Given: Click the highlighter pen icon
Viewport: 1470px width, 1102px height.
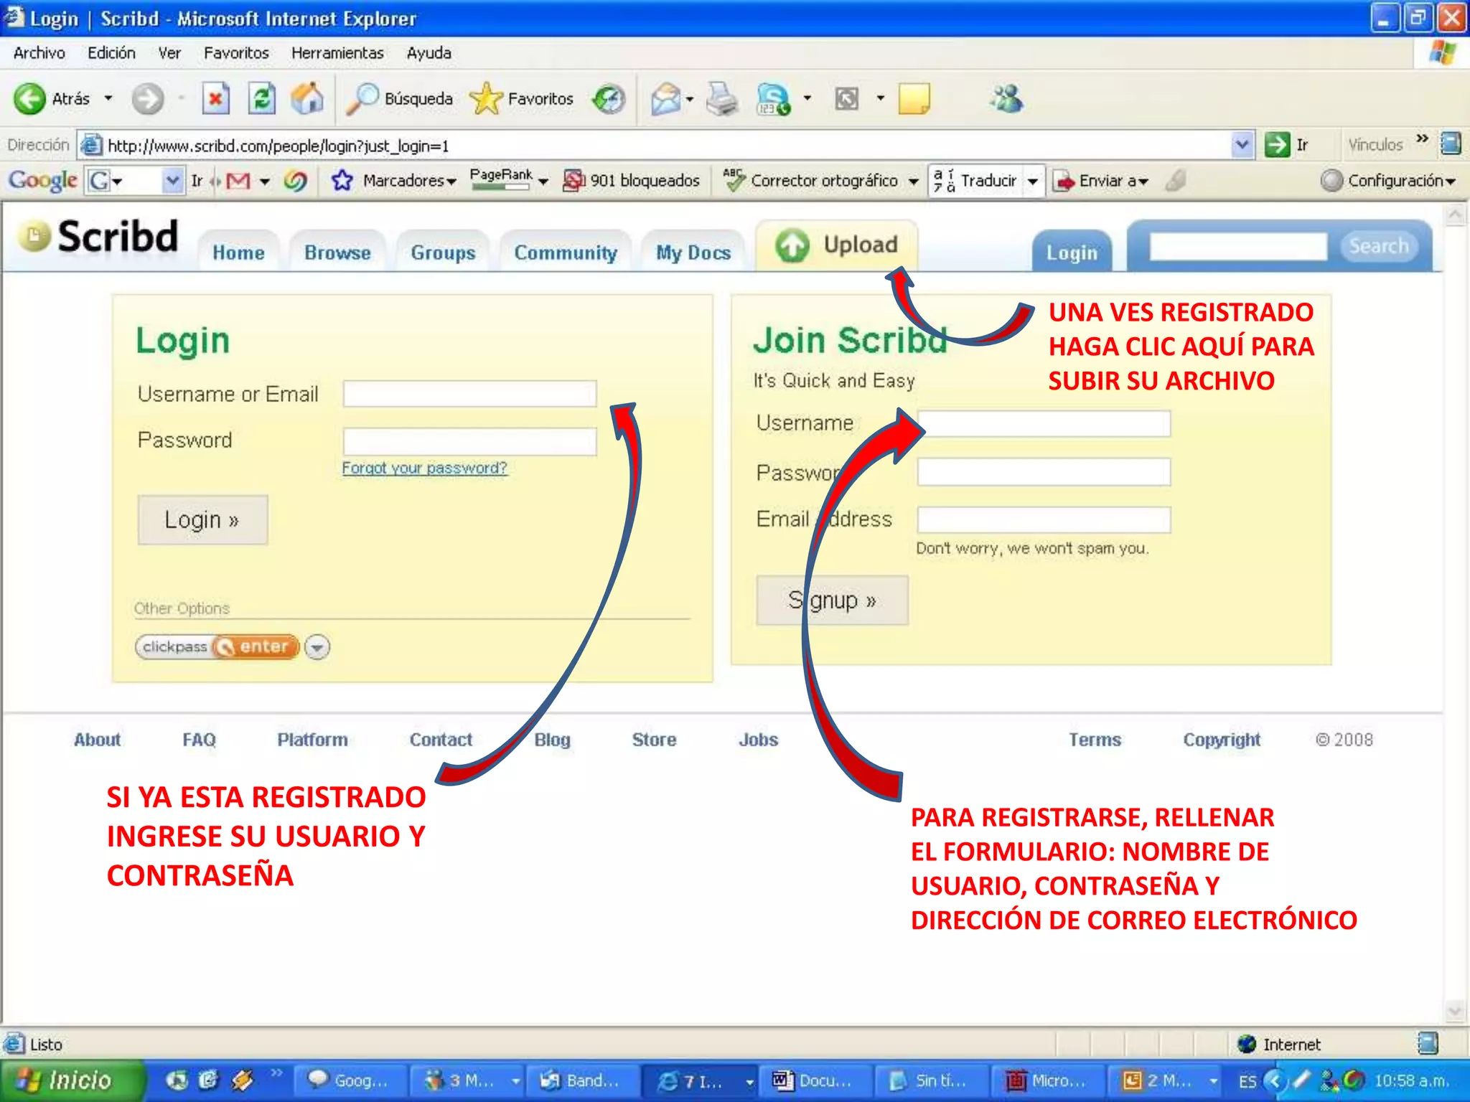Looking at the screenshot, I should [x=1176, y=181].
